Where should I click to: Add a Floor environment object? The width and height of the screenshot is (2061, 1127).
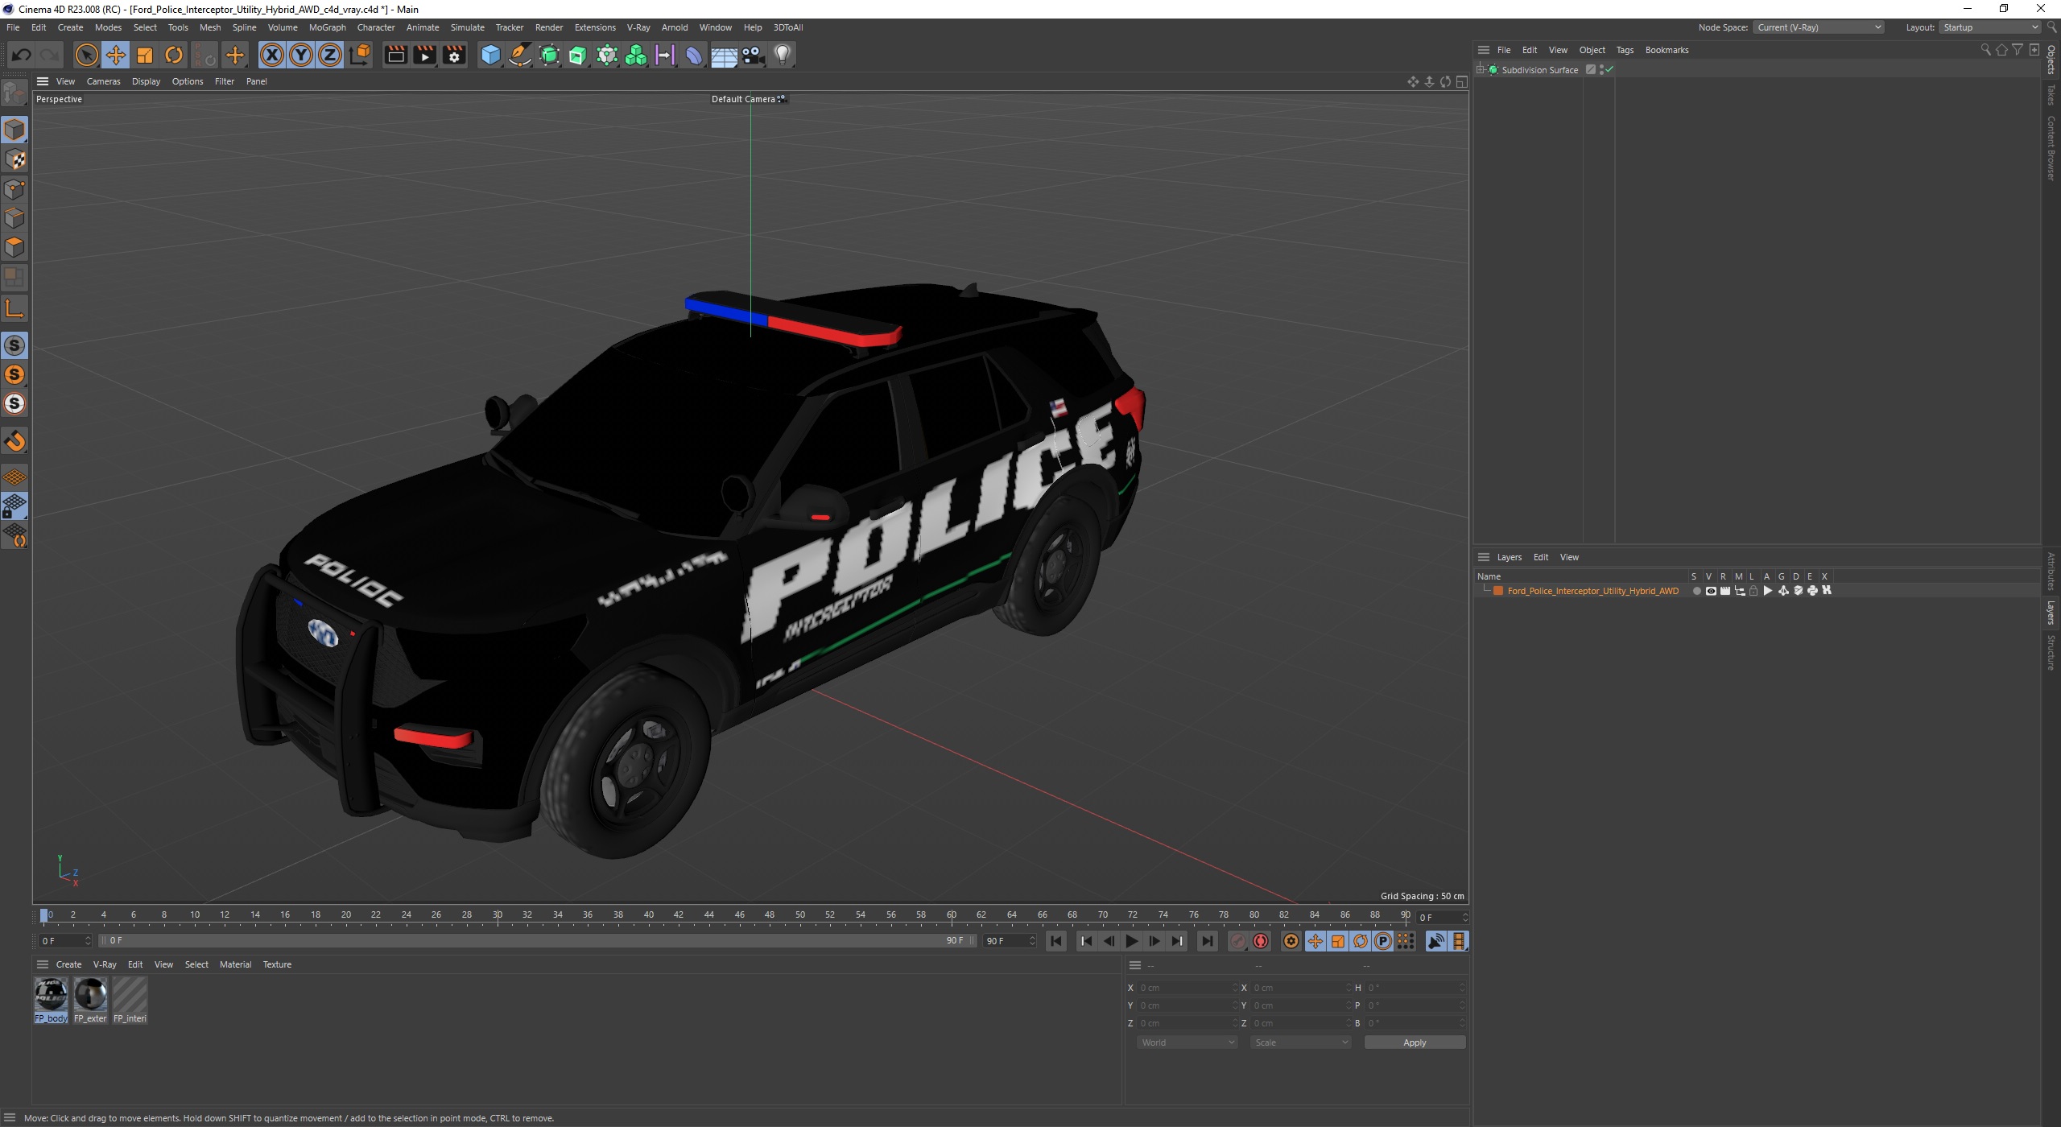tap(724, 55)
